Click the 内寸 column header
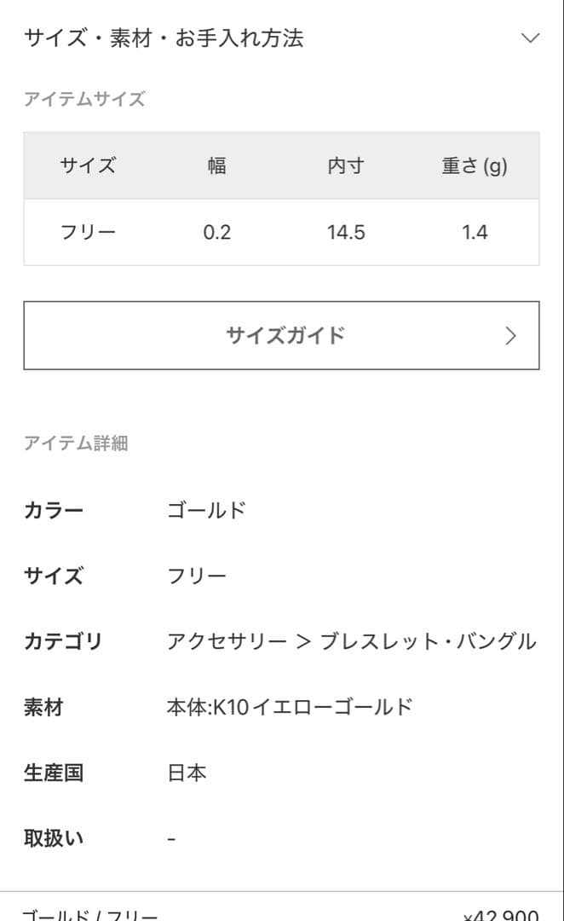The image size is (564, 921). (347, 166)
